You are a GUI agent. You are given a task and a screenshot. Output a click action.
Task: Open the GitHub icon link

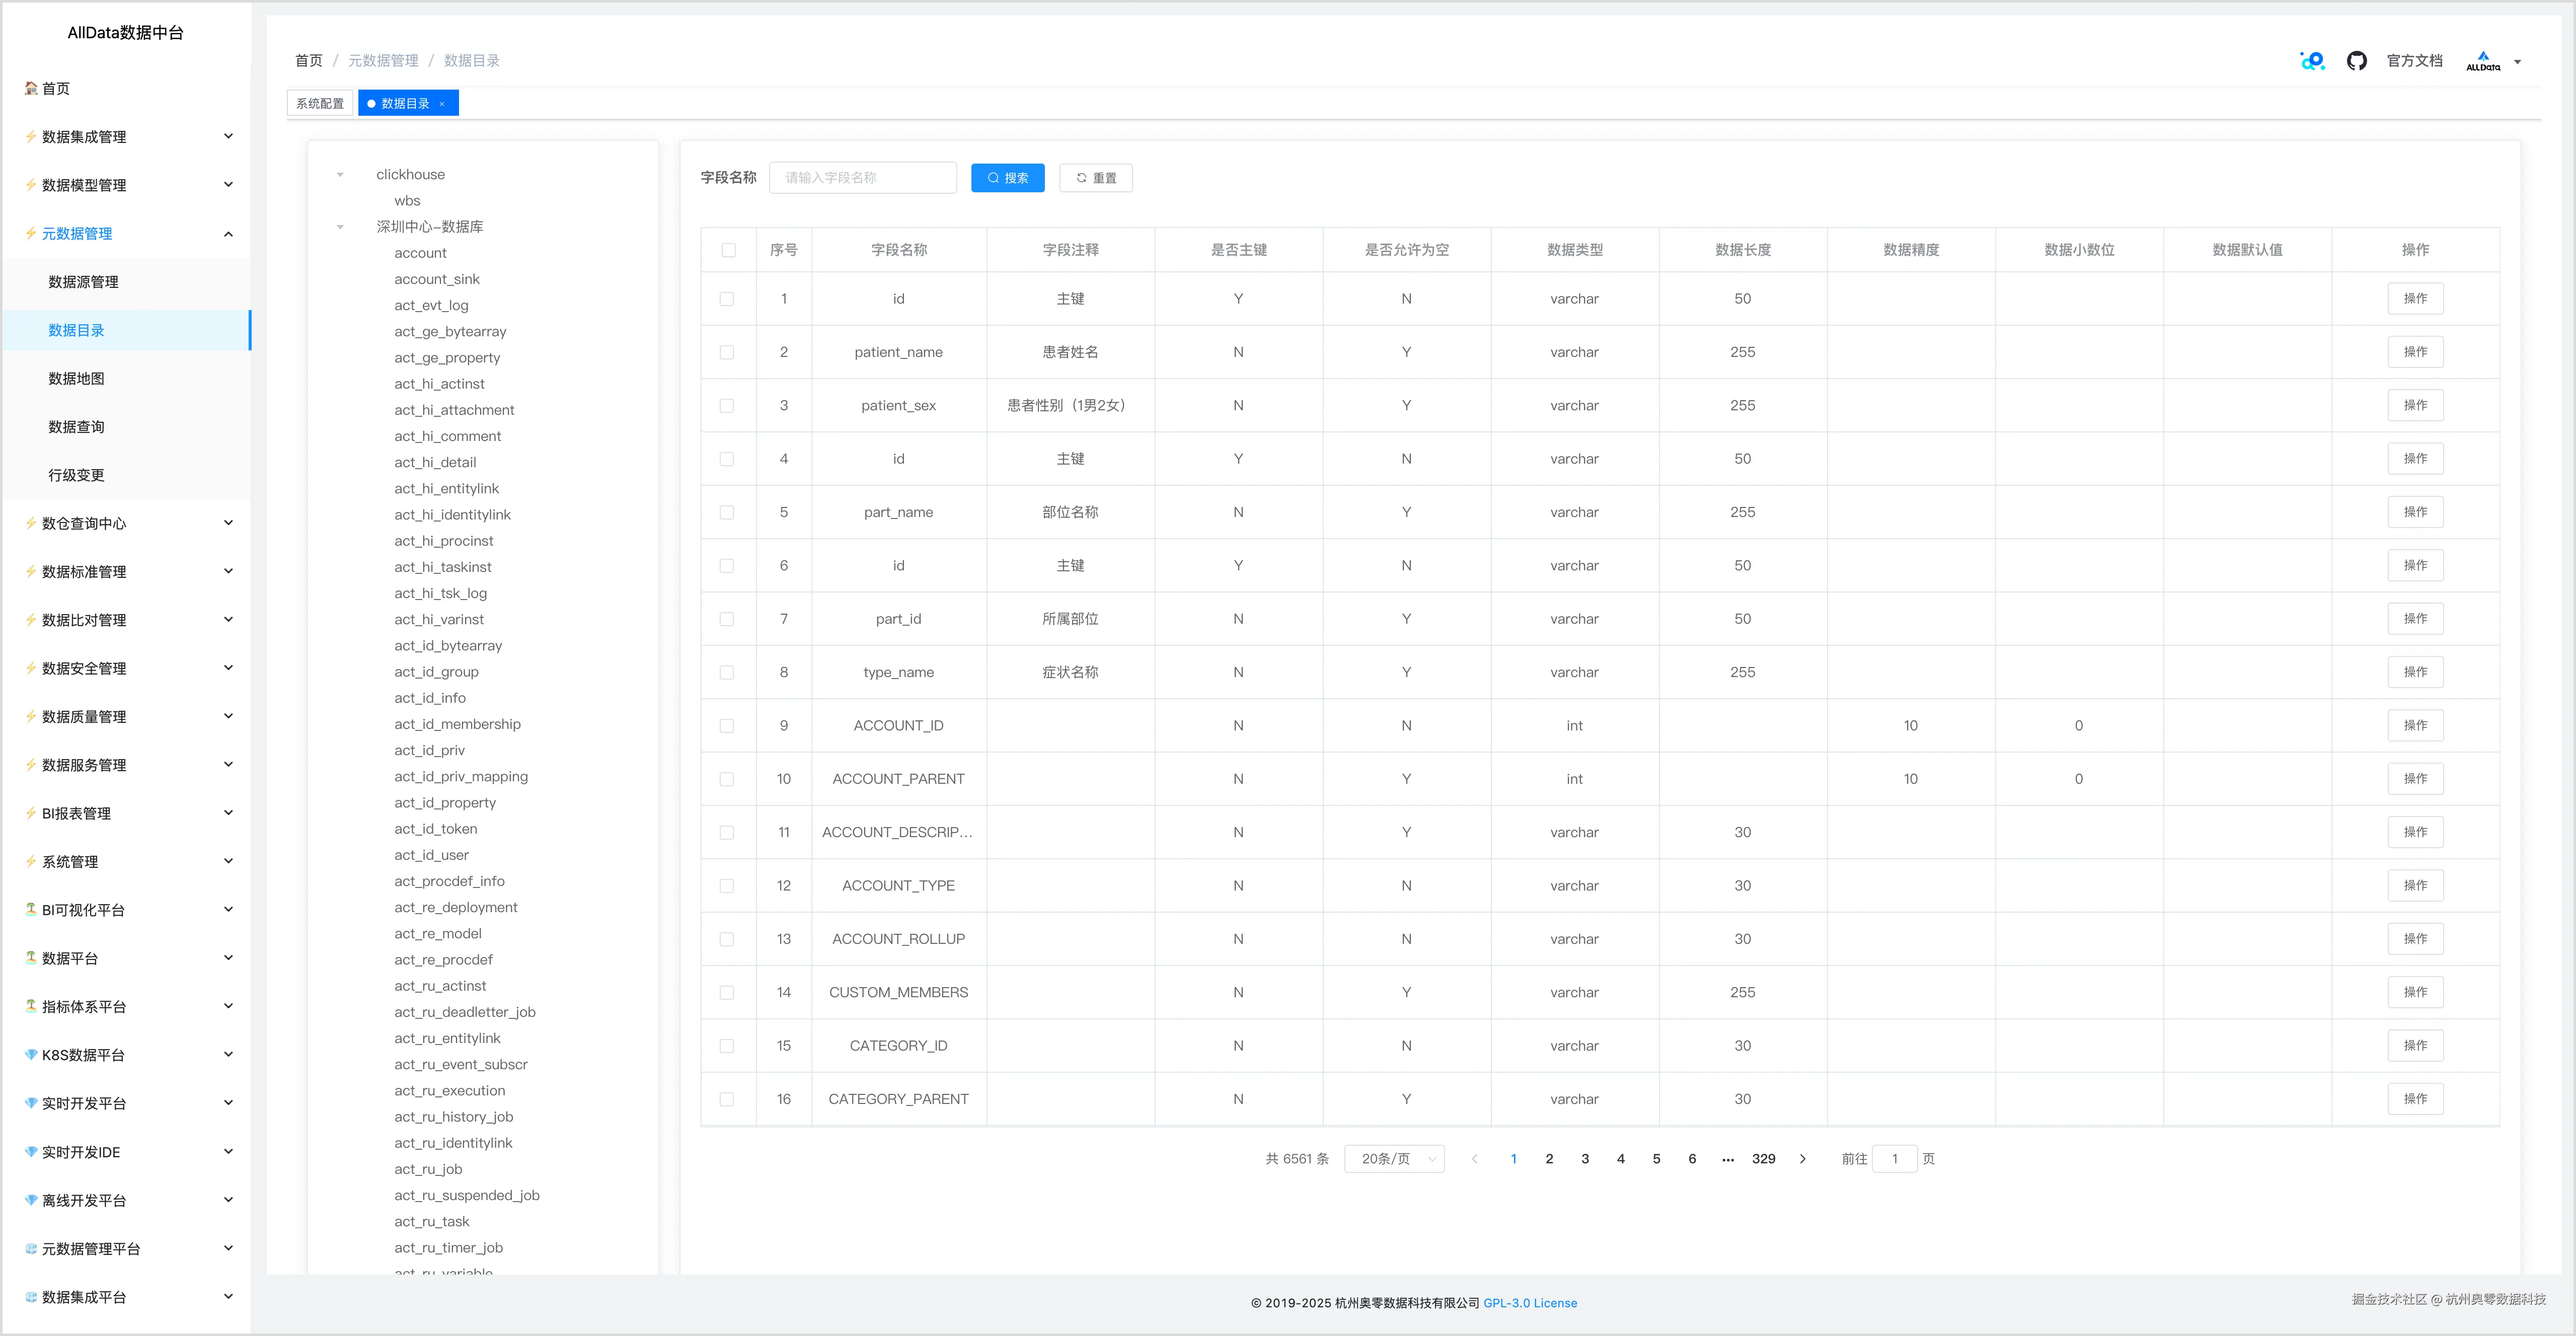point(2356,61)
